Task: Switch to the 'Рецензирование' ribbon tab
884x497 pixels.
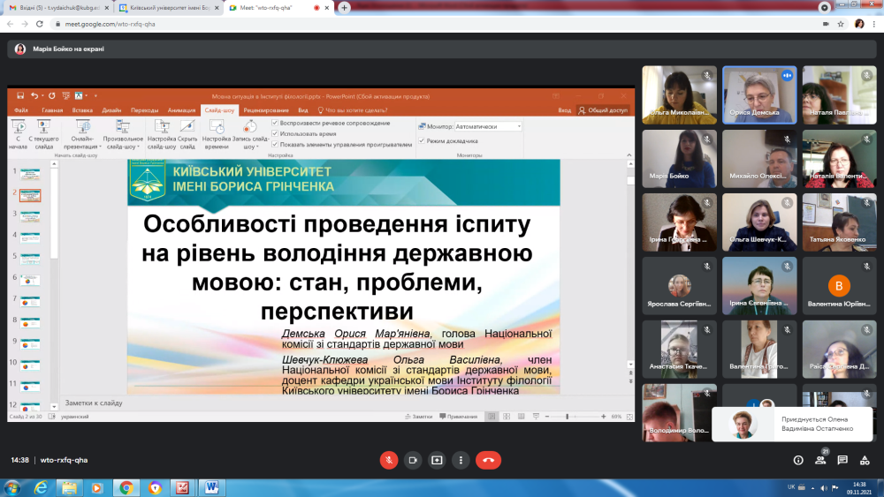Action: [266, 110]
